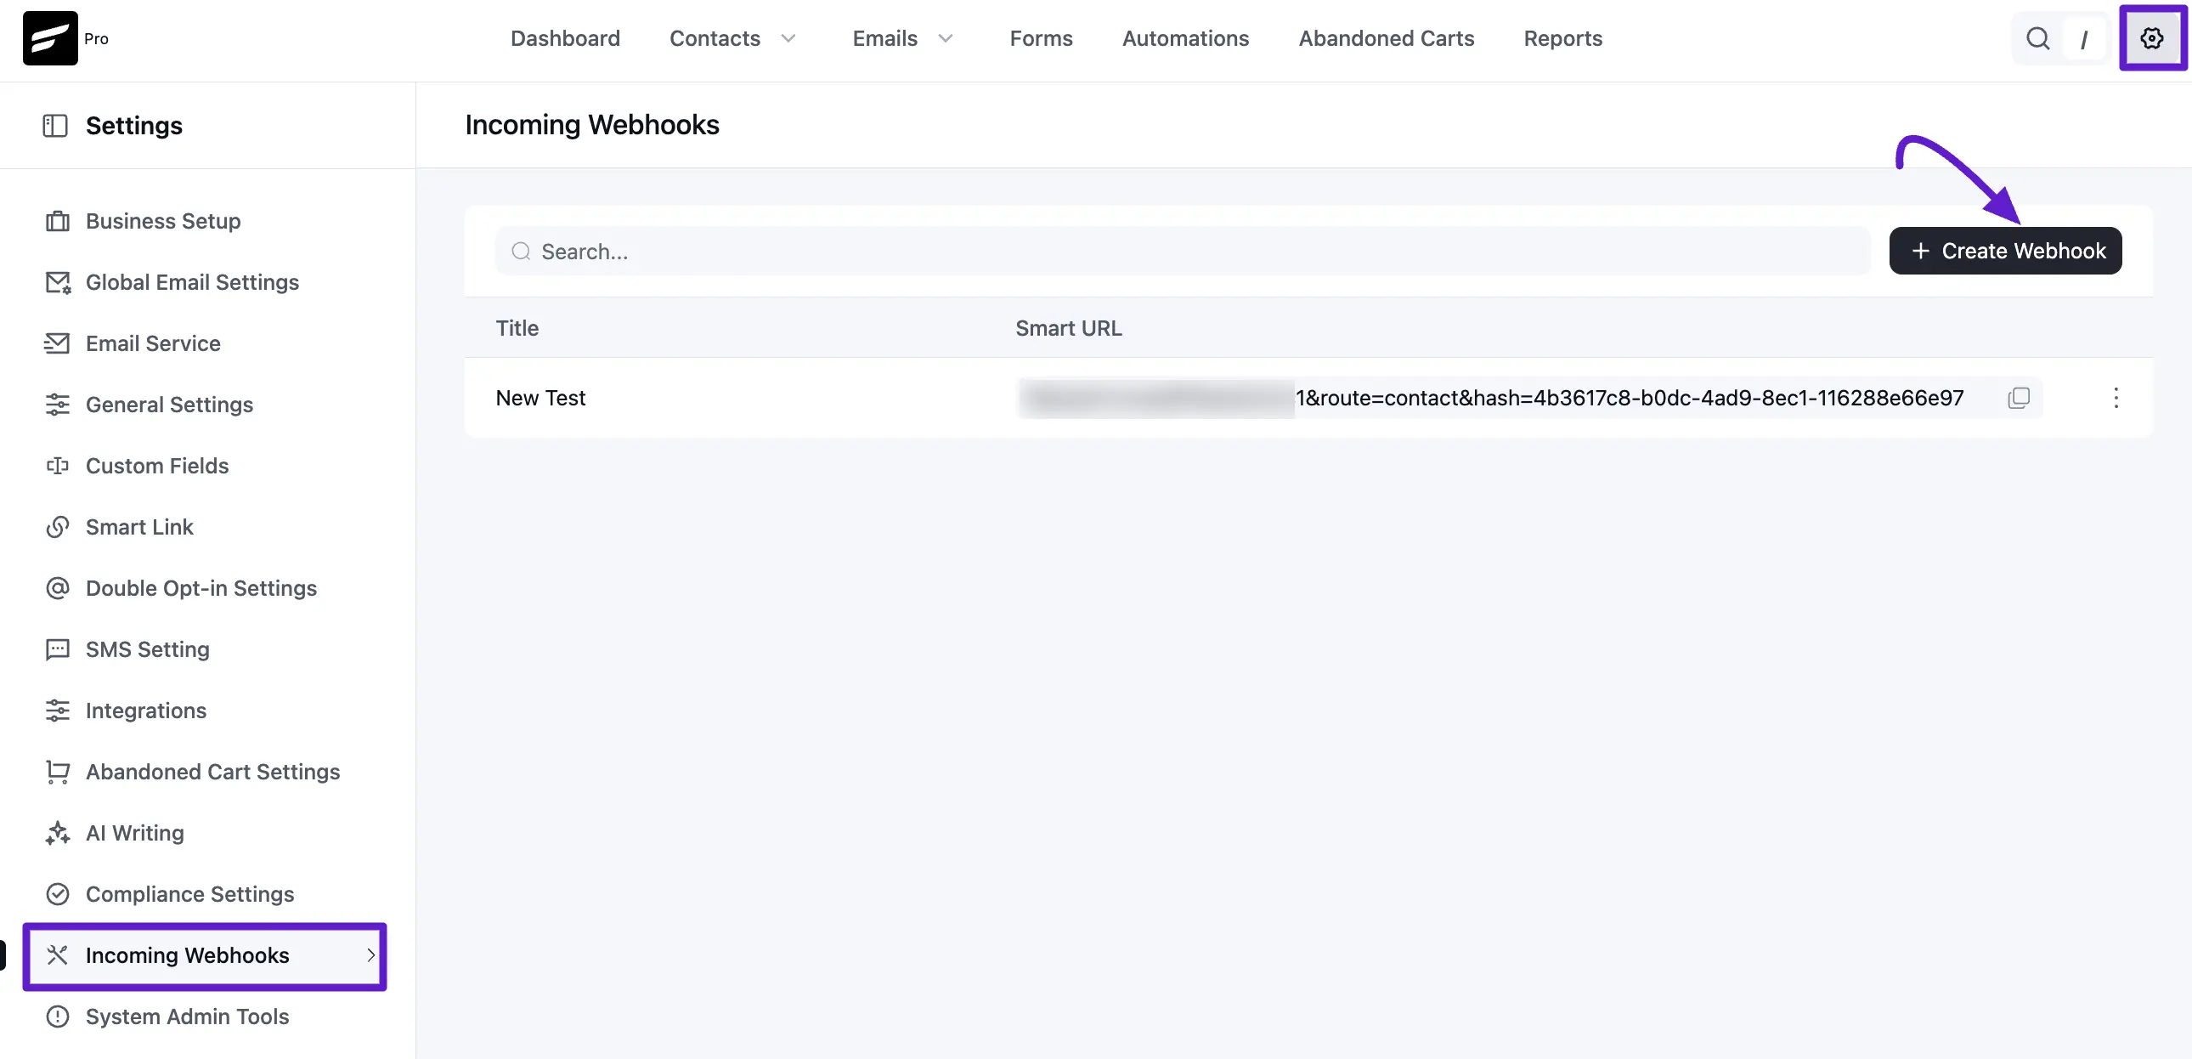Open Business Setup settings
This screenshot has width=2192, height=1059.
coord(163,221)
